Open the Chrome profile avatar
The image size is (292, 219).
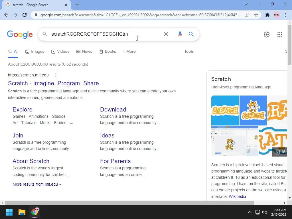[x=277, y=15]
